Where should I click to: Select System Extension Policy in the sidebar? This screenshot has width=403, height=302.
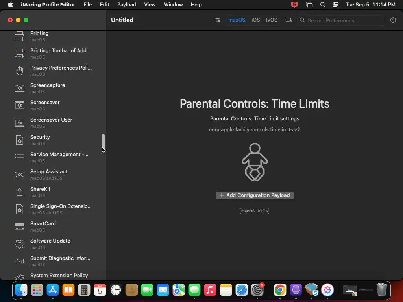click(x=53, y=276)
